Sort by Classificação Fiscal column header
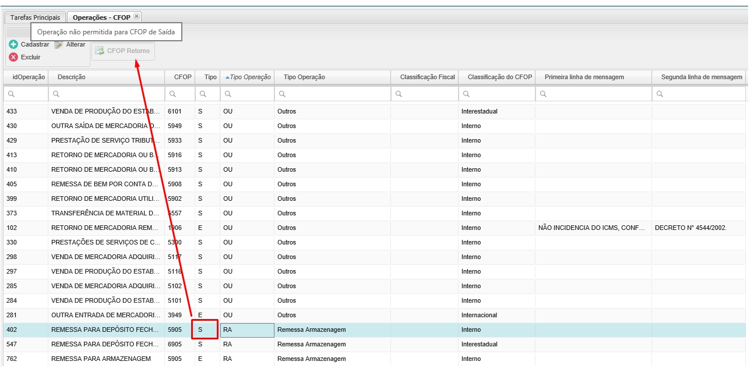The height and width of the screenshot is (372, 754). (x=425, y=77)
